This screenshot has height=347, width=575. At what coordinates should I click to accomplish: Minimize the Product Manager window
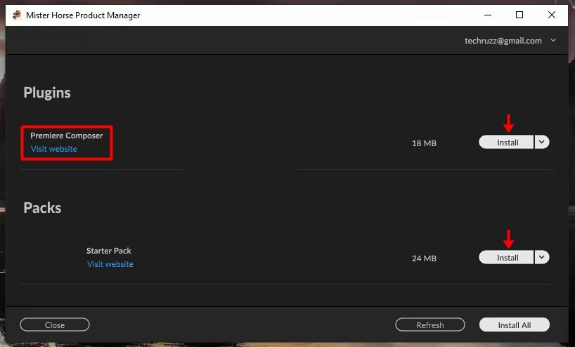[x=487, y=15]
